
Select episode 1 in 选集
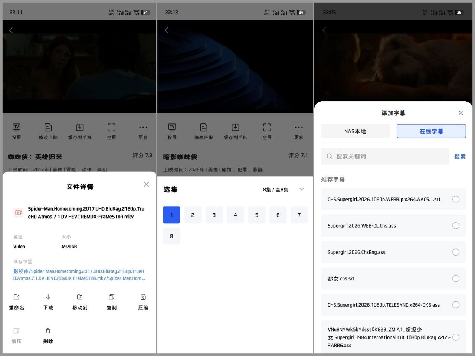coord(171,215)
